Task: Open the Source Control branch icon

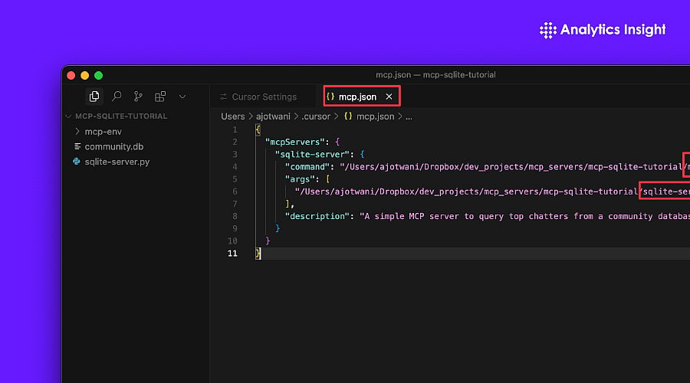Action: pyautogui.click(x=138, y=97)
